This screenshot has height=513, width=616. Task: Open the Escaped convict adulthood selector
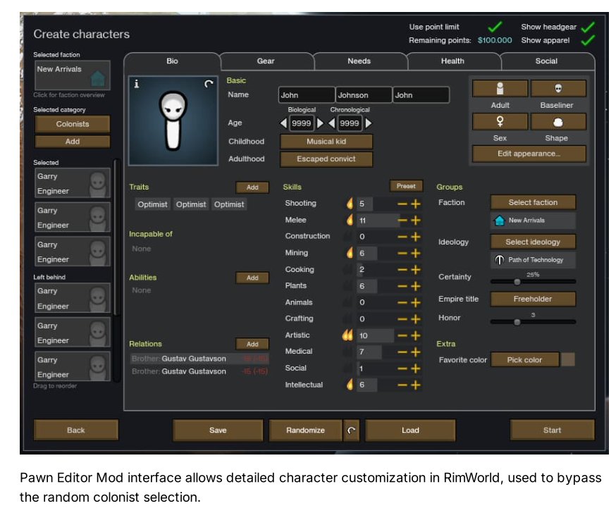[x=326, y=159]
